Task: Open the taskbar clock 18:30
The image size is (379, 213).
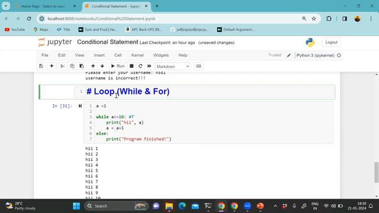Action: pyautogui.click(x=356, y=206)
